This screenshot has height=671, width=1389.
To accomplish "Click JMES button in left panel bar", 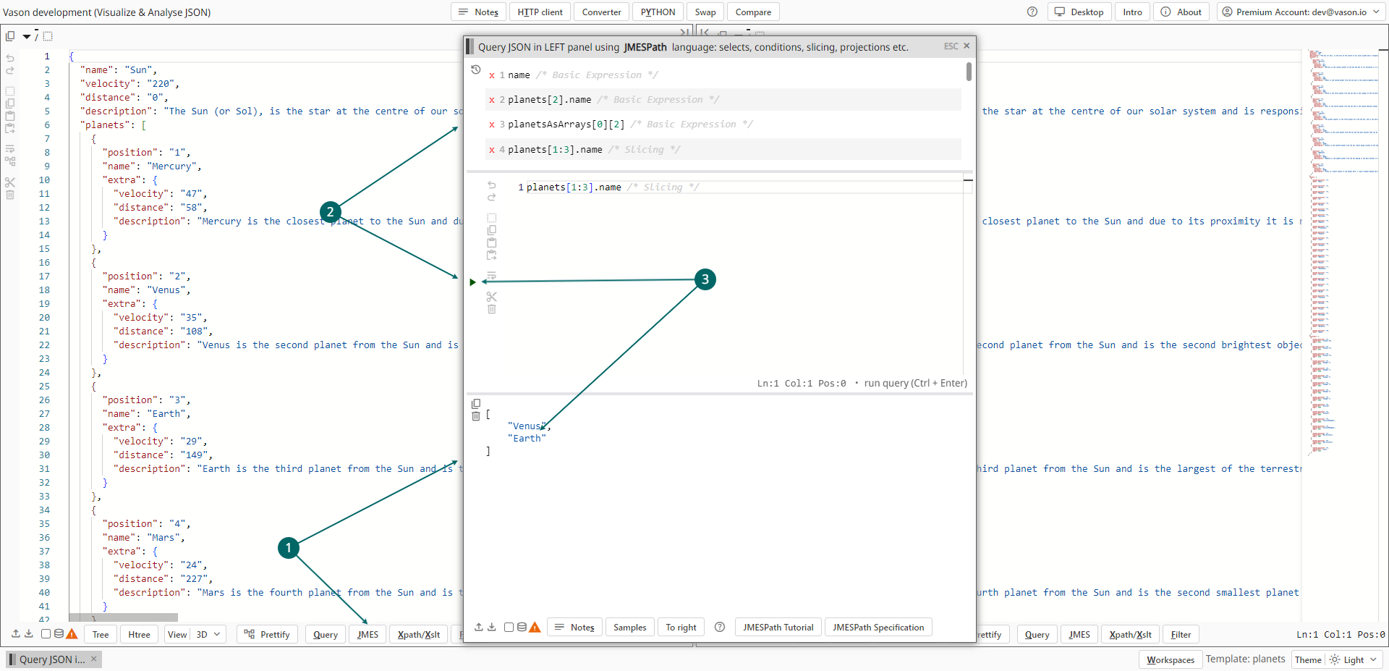I will click(368, 634).
